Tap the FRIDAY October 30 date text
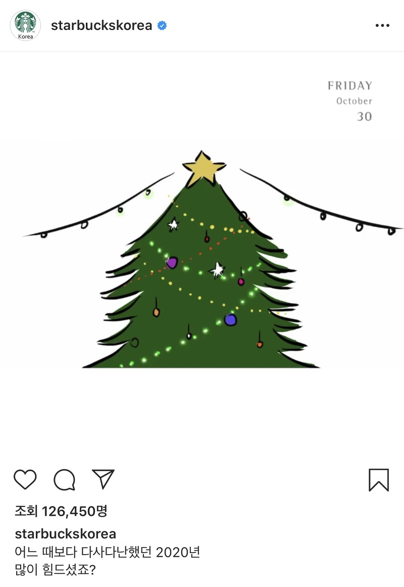This screenshot has height=587, width=404. [350, 101]
